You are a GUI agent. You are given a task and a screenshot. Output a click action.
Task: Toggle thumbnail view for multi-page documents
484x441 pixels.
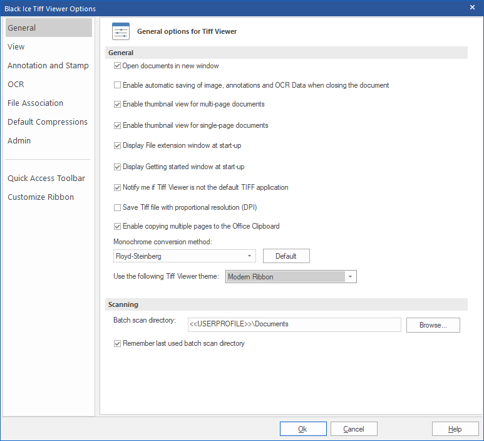click(117, 105)
